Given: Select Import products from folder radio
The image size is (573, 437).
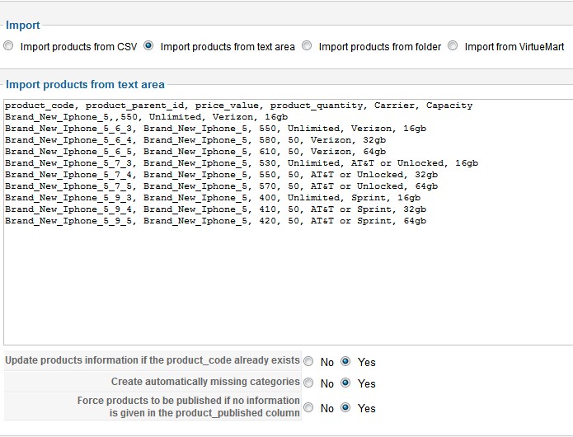Looking at the screenshot, I should tap(307, 46).
